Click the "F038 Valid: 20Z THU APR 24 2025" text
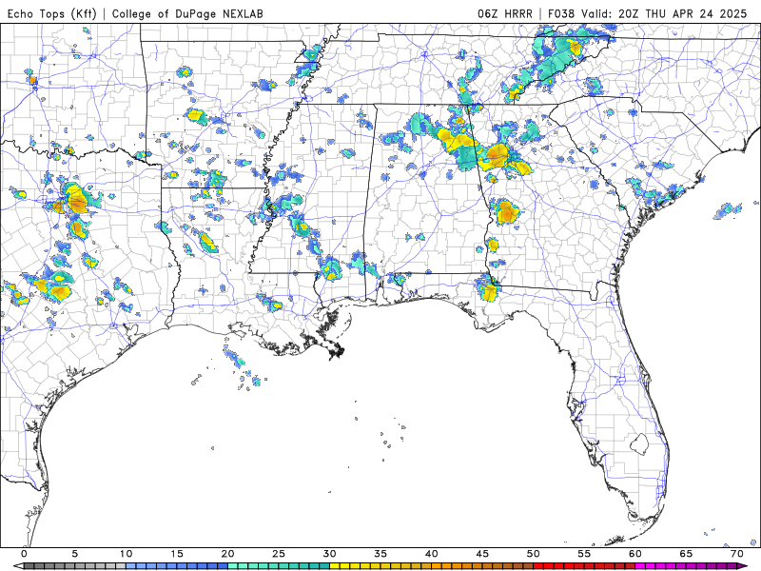The height and width of the screenshot is (571, 761). 648,13
